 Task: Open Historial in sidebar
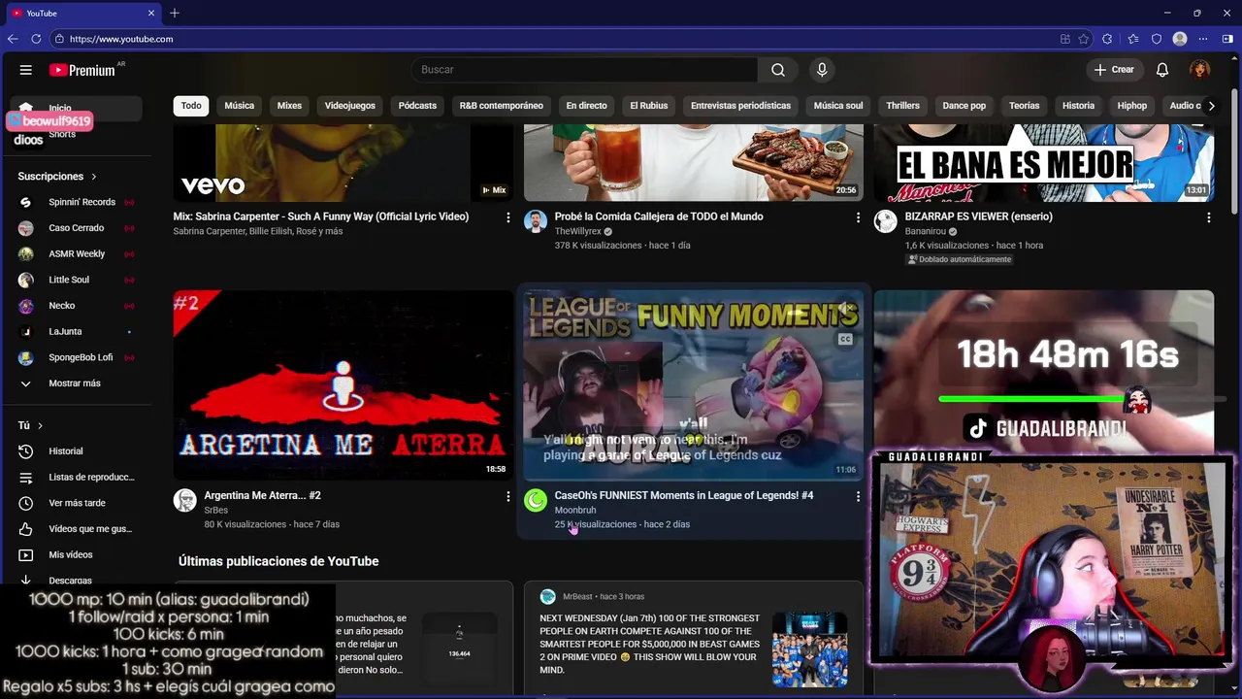[76, 451]
